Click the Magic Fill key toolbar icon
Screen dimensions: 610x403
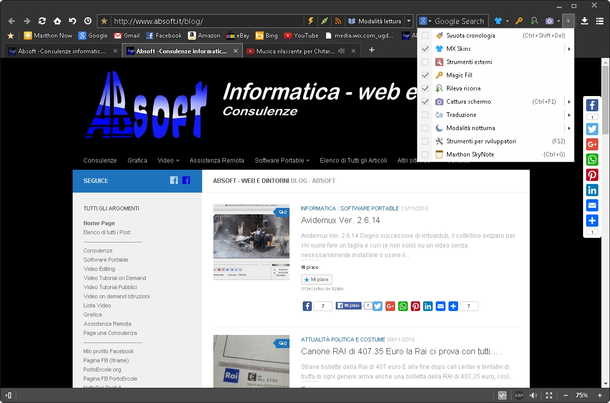(x=519, y=21)
